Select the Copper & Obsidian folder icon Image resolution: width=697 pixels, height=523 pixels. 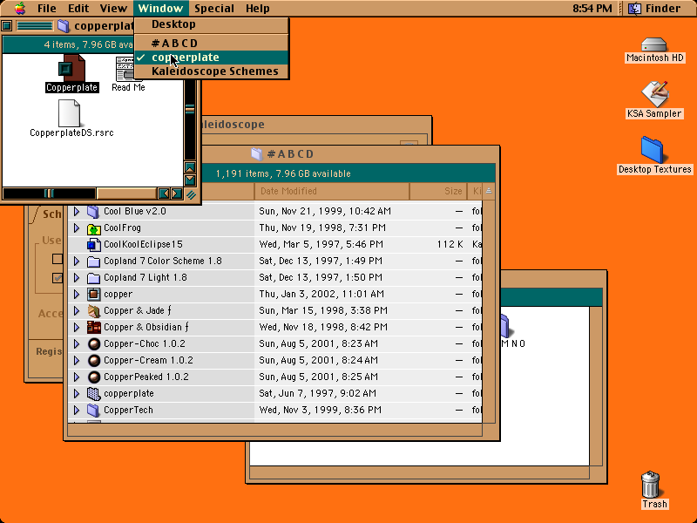pos(93,328)
